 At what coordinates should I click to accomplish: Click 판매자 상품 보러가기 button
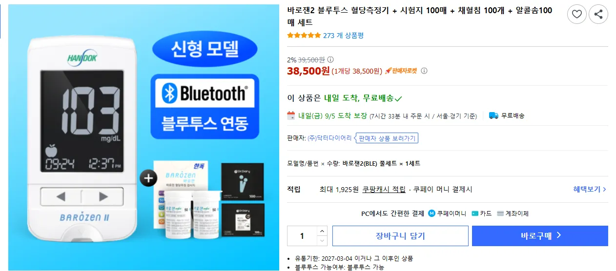(387, 138)
